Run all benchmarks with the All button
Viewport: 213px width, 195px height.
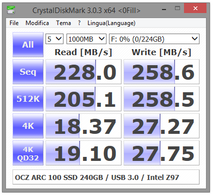click(x=28, y=45)
